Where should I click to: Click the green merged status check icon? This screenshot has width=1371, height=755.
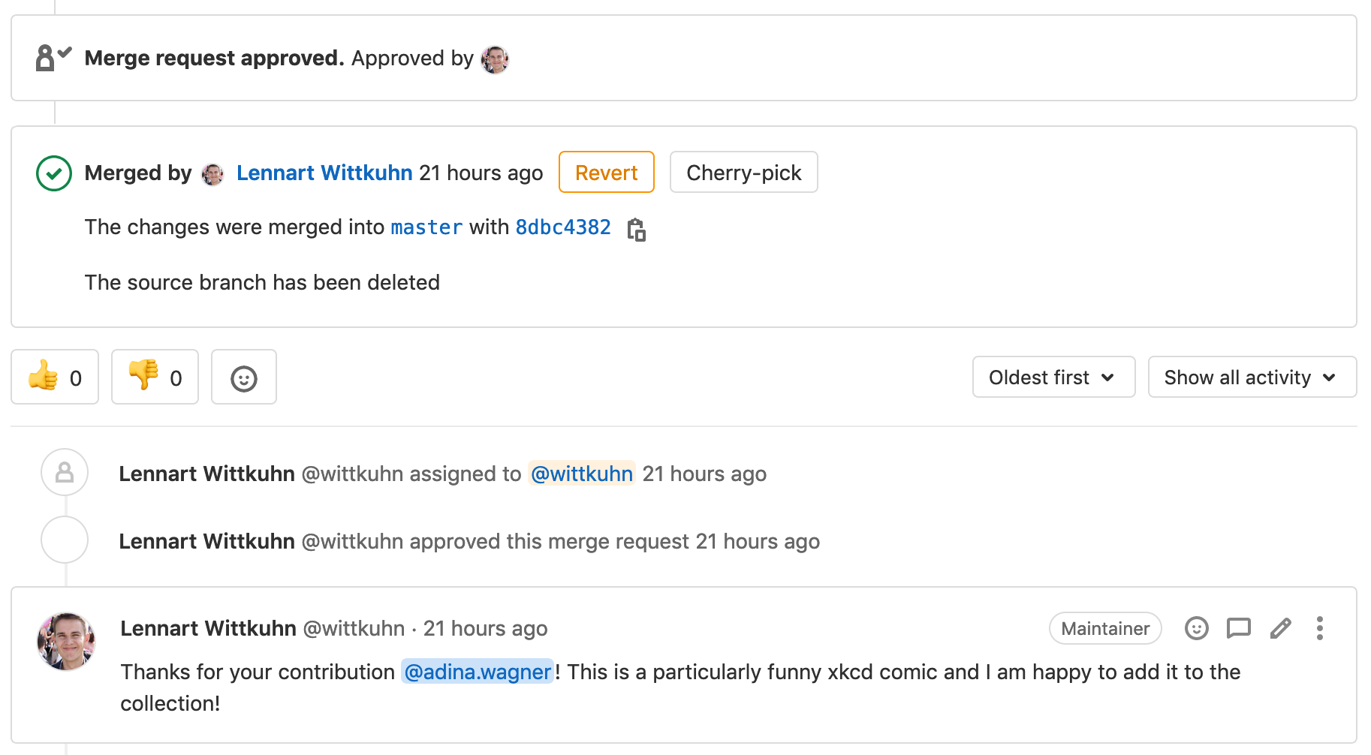click(x=54, y=173)
